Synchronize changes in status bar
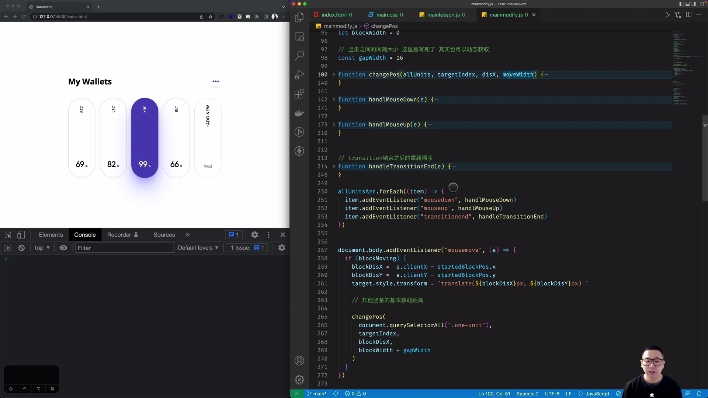This screenshot has width=708, height=398. point(336,394)
